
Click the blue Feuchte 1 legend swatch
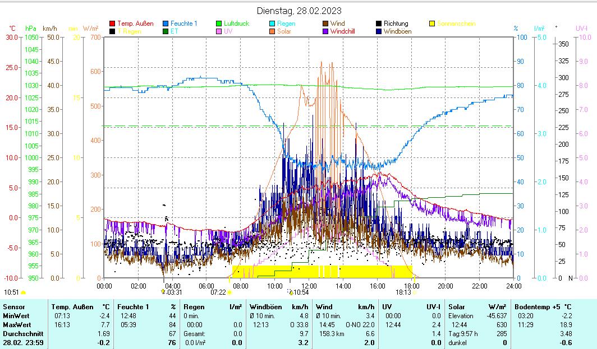[166, 24]
